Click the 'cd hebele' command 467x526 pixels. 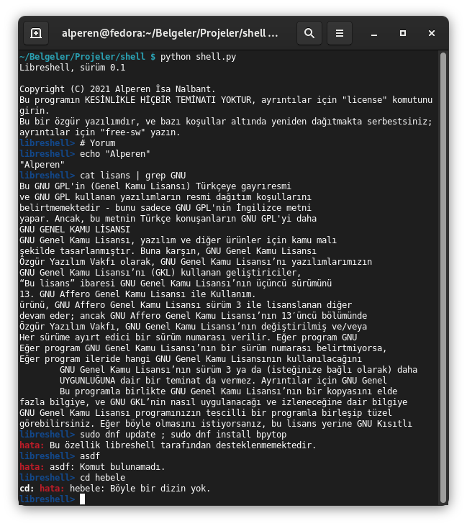[103, 477]
